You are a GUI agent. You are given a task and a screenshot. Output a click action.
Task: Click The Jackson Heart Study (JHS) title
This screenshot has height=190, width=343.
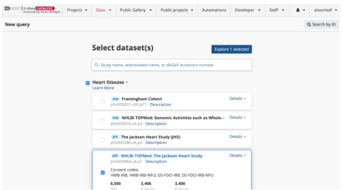click(150, 137)
